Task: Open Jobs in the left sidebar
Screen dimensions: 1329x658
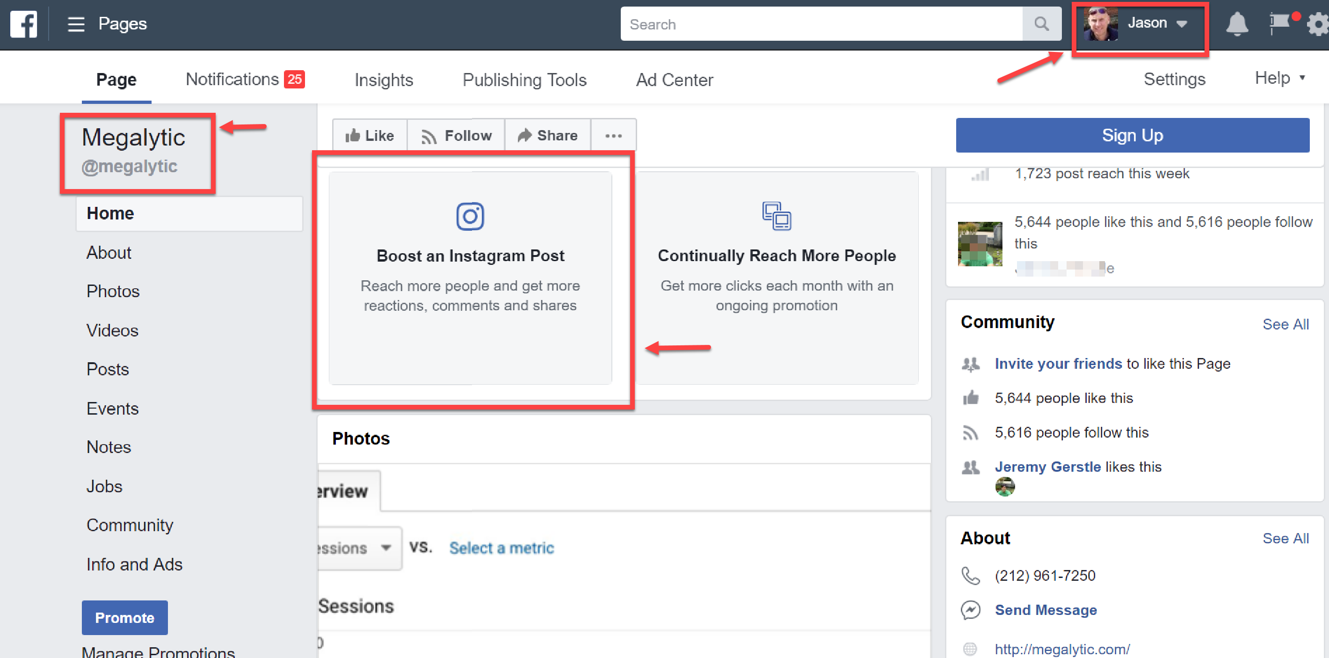Action: pos(104,486)
